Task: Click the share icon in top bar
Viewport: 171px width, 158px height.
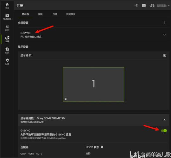Action: pyautogui.click(x=136, y=6)
